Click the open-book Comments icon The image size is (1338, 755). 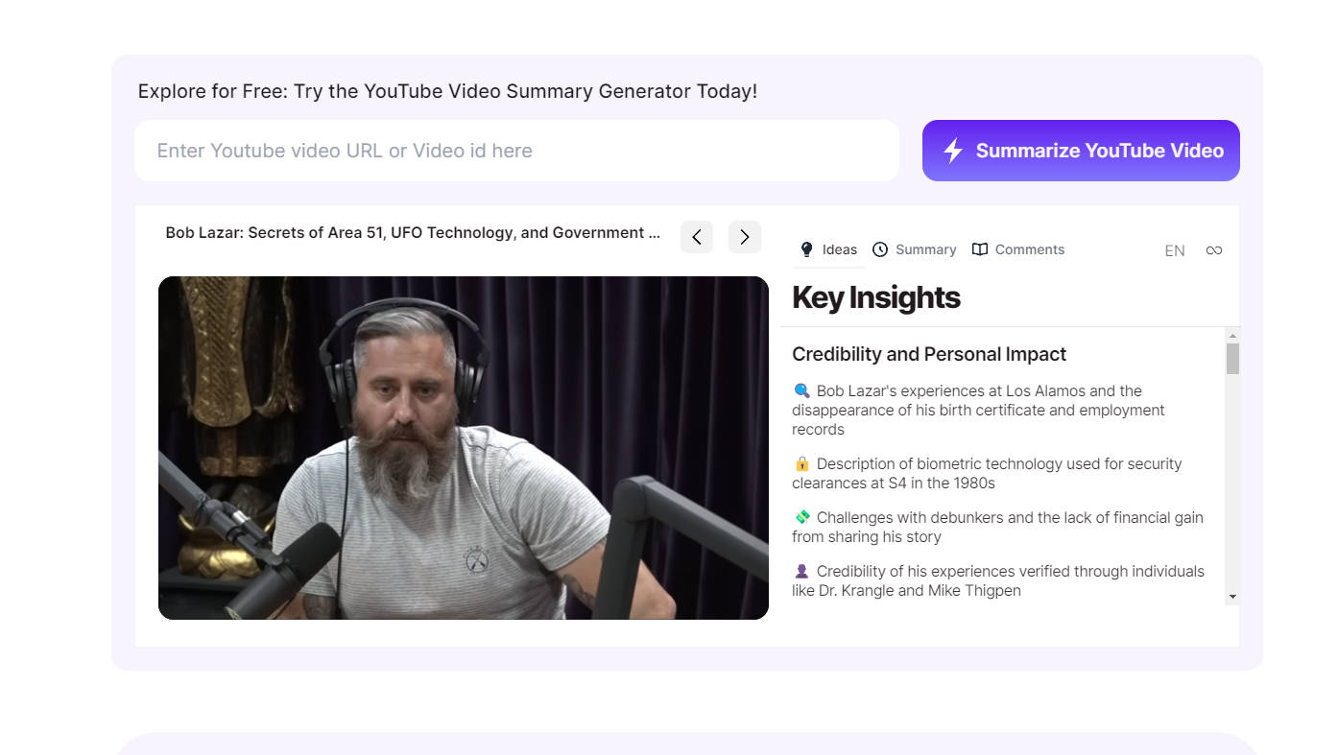click(980, 248)
